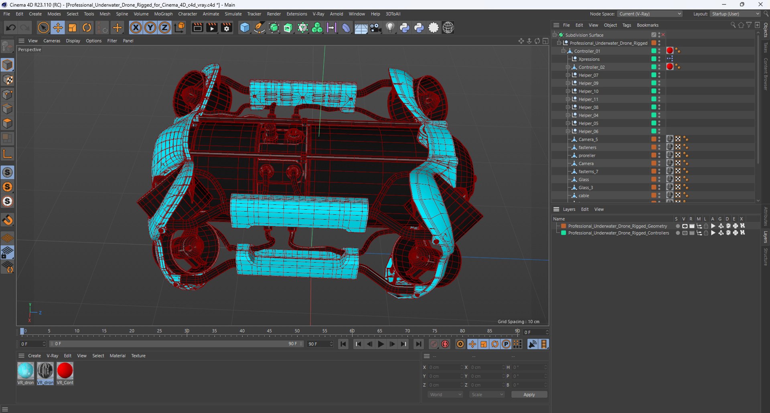This screenshot has height=413, width=770.
Task: Toggle solo for Geometry layer
Action: (677, 226)
